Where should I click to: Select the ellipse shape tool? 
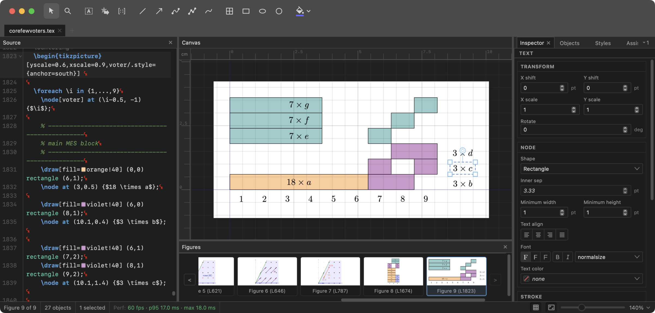point(262,11)
